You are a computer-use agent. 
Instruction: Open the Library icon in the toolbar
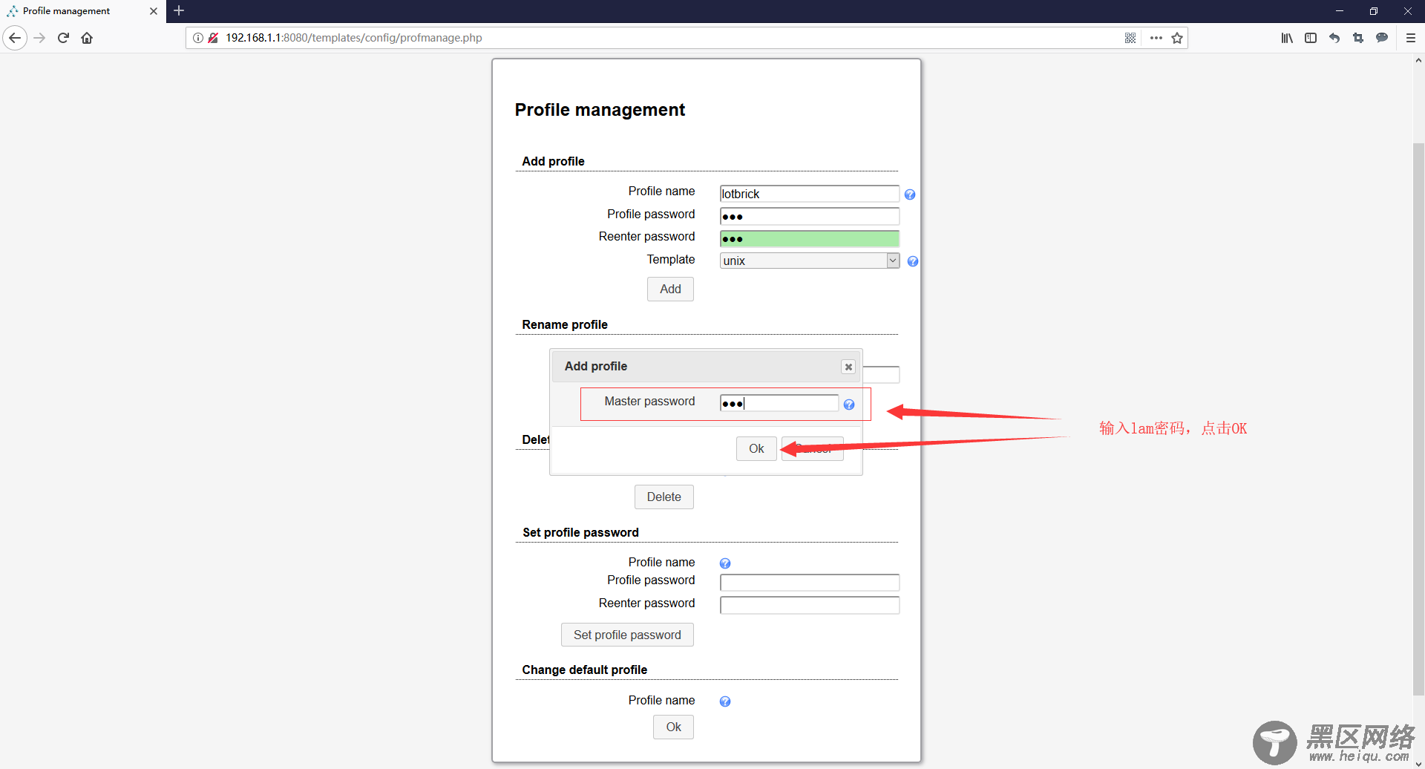[1287, 38]
